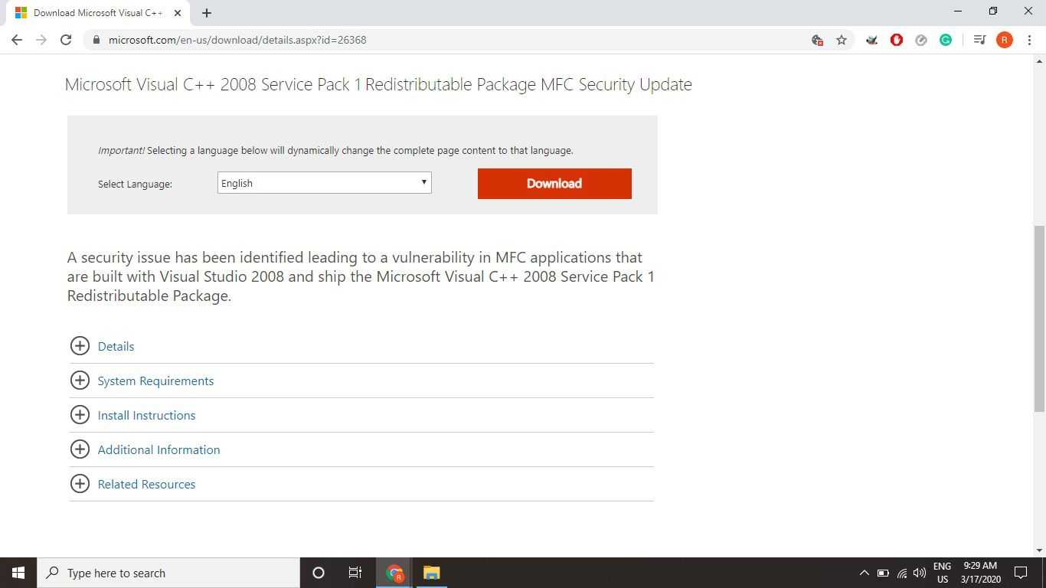Viewport: 1046px width, 588px height.
Task: Open the Wi-Fi network tray icon
Action: (902, 573)
